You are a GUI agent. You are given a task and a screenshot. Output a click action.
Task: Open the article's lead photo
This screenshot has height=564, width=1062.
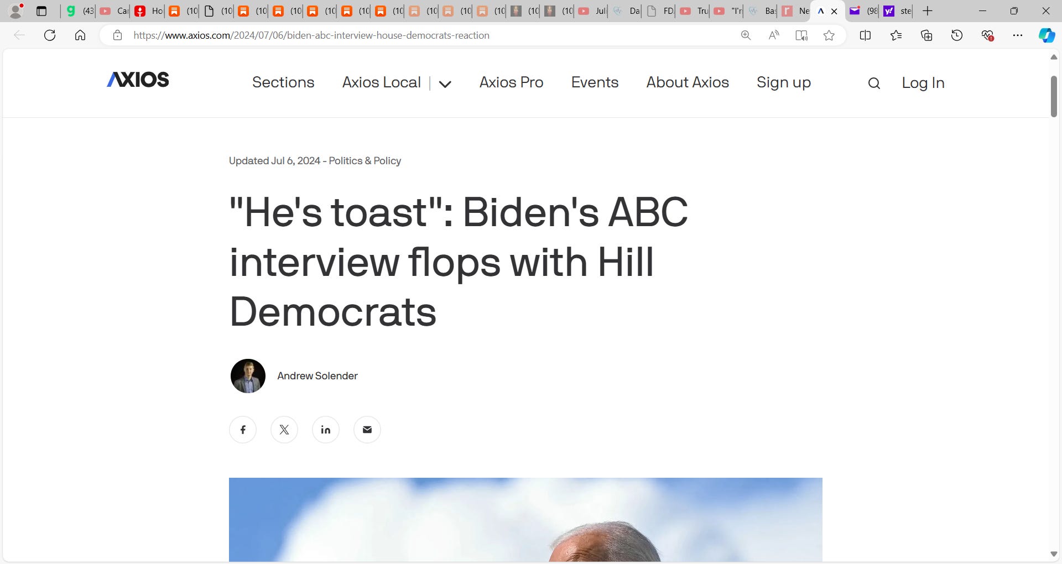coord(525,520)
